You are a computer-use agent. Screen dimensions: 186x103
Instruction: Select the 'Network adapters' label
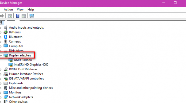(x=21, y=97)
